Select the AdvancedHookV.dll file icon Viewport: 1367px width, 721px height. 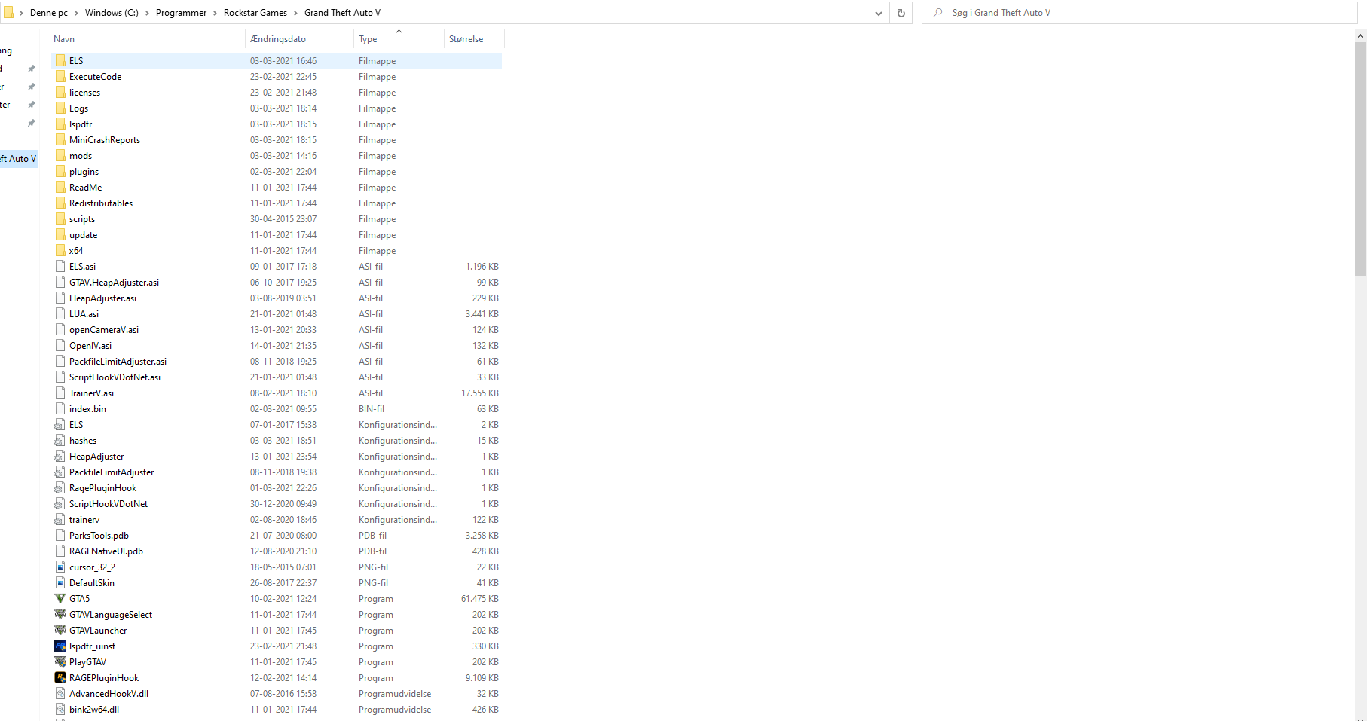[60, 693]
